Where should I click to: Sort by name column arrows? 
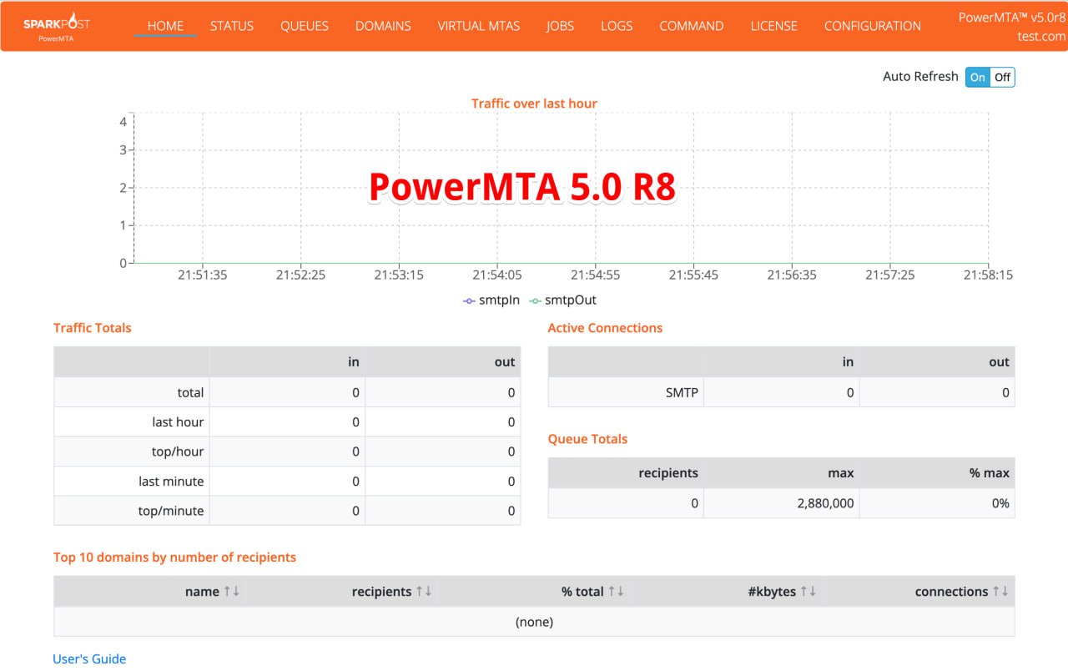click(231, 591)
